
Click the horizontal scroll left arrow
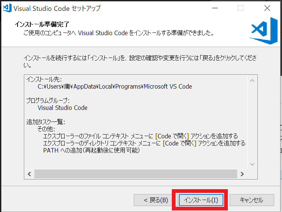pyautogui.click(x=30, y=174)
